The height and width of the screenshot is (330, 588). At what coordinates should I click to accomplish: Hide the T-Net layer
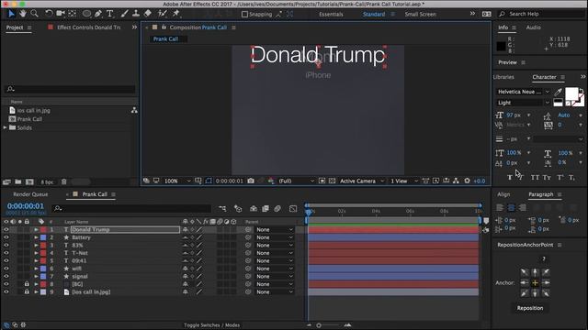(6, 253)
